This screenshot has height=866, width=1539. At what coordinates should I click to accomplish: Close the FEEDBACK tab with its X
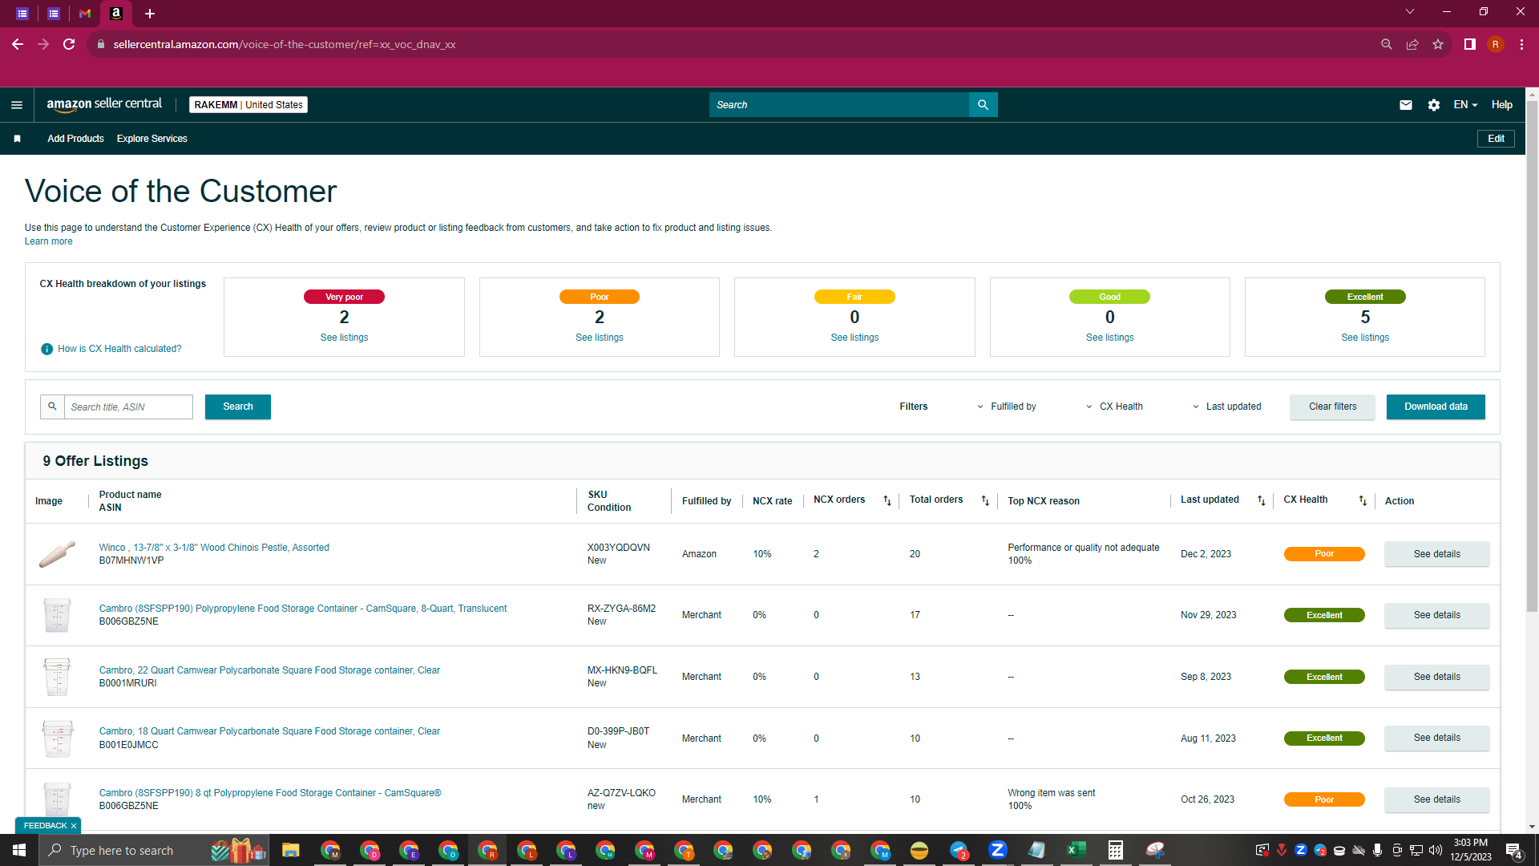(x=74, y=826)
